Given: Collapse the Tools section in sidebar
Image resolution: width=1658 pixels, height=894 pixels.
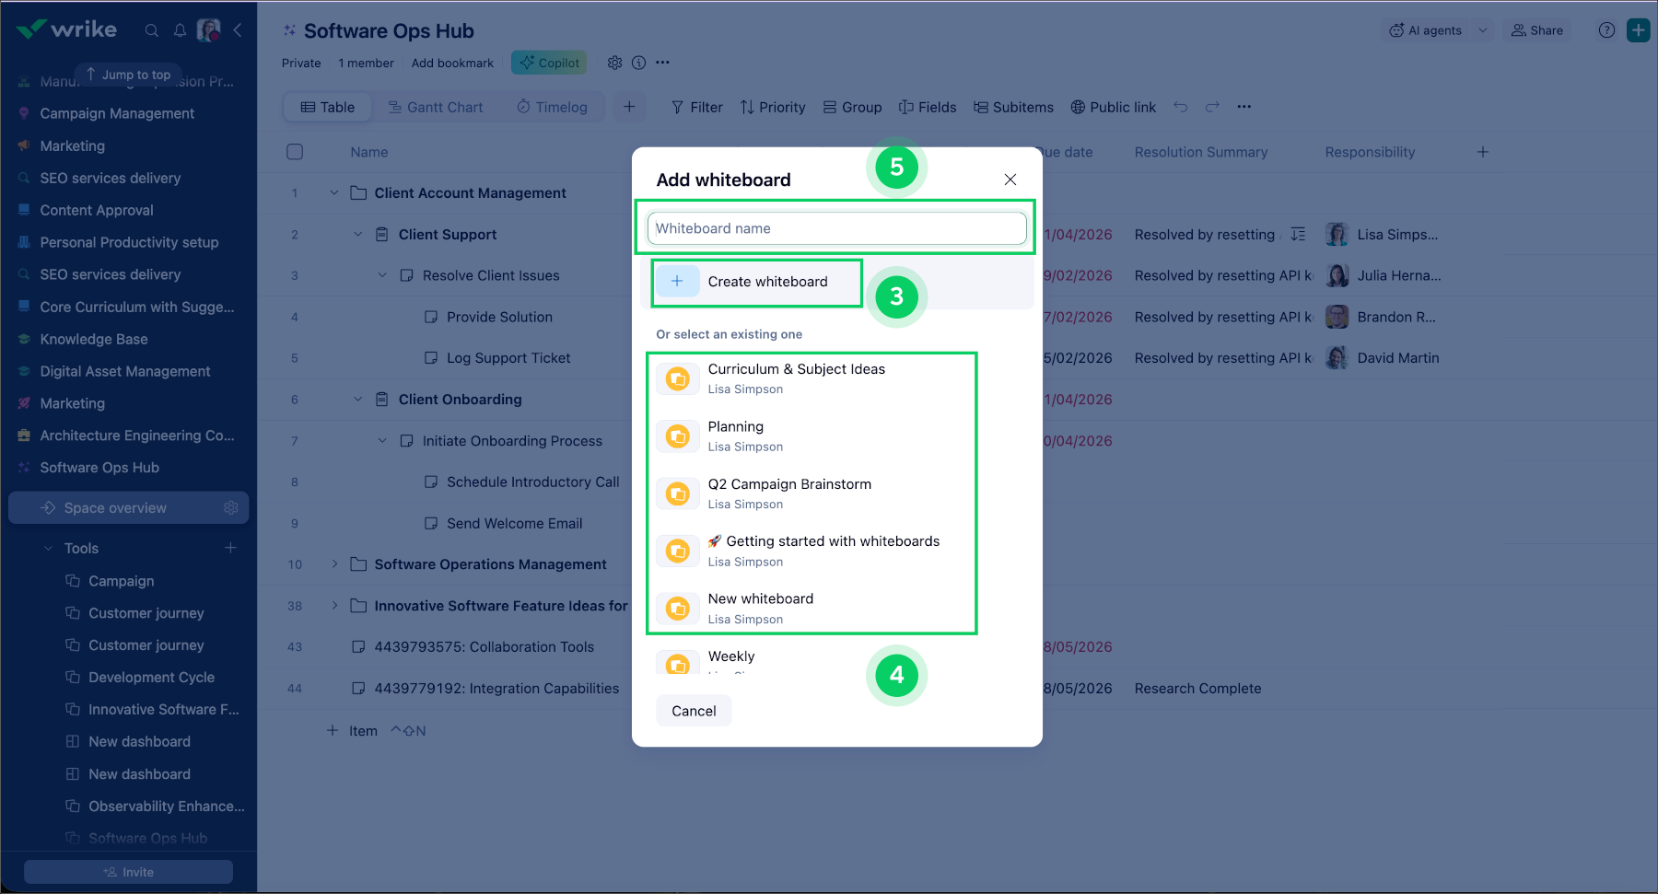Looking at the screenshot, I should coord(49,549).
